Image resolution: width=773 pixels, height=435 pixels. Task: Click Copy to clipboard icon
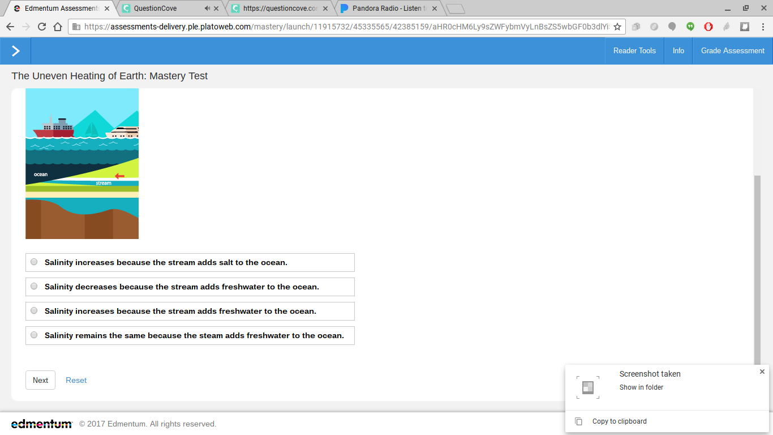pyautogui.click(x=579, y=421)
